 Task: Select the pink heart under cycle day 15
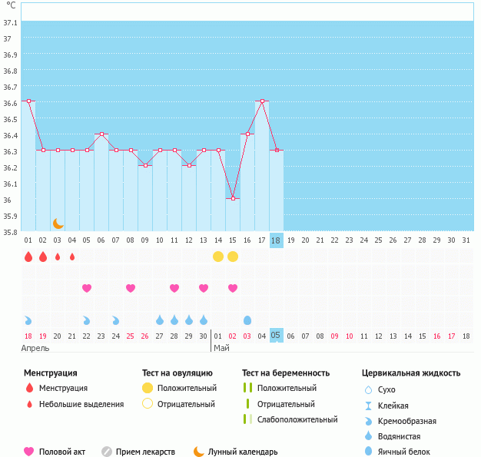[233, 288]
